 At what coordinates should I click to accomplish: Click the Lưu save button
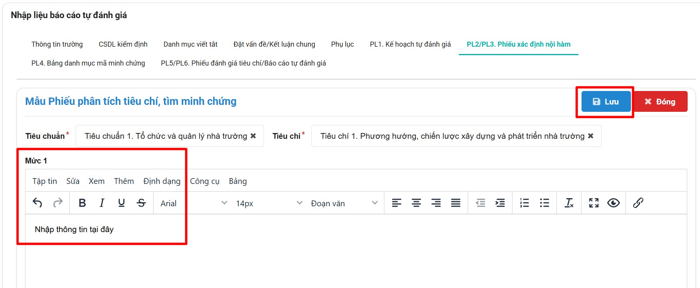click(x=605, y=102)
